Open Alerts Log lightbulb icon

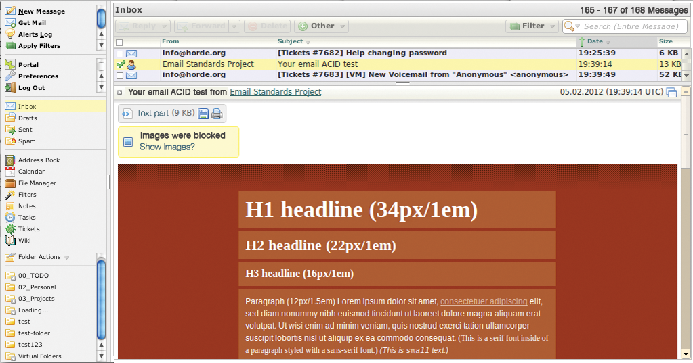point(10,34)
